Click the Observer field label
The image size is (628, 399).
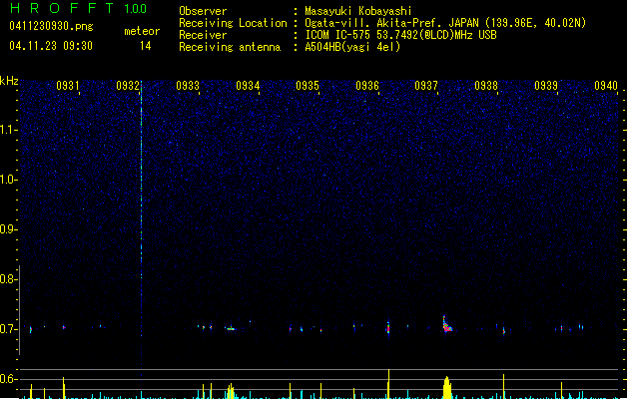pos(203,11)
